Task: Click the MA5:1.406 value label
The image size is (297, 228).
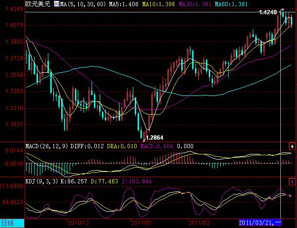Action: click(124, 4)
